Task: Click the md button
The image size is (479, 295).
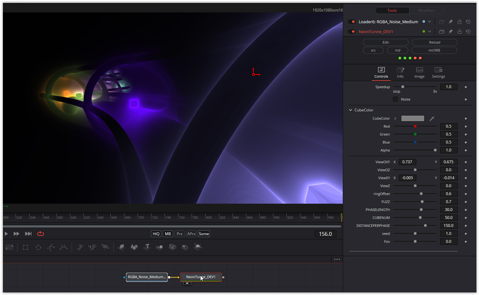Action: pyautogui.click(x=398, y=51)
